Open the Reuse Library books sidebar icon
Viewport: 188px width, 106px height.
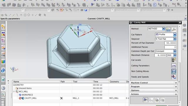[x=3, y=62]
